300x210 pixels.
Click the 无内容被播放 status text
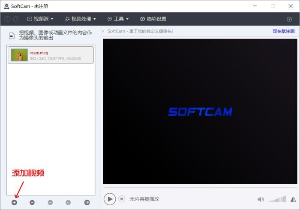point(144,199)
